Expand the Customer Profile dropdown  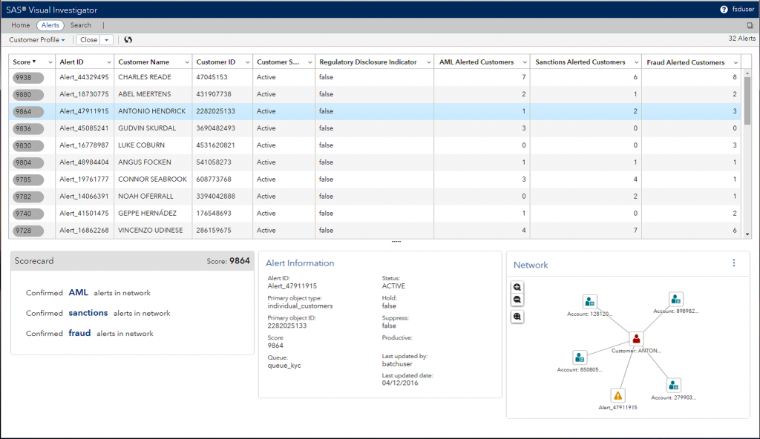tap(37, 40)
